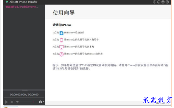Take a snapshot with the camera icon
The image size is (174, 108).
point(40,102)
